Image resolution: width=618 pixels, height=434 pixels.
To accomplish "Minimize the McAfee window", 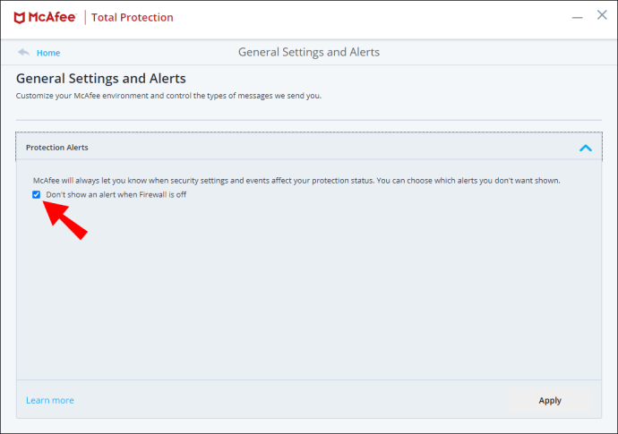I will (577, 17).
